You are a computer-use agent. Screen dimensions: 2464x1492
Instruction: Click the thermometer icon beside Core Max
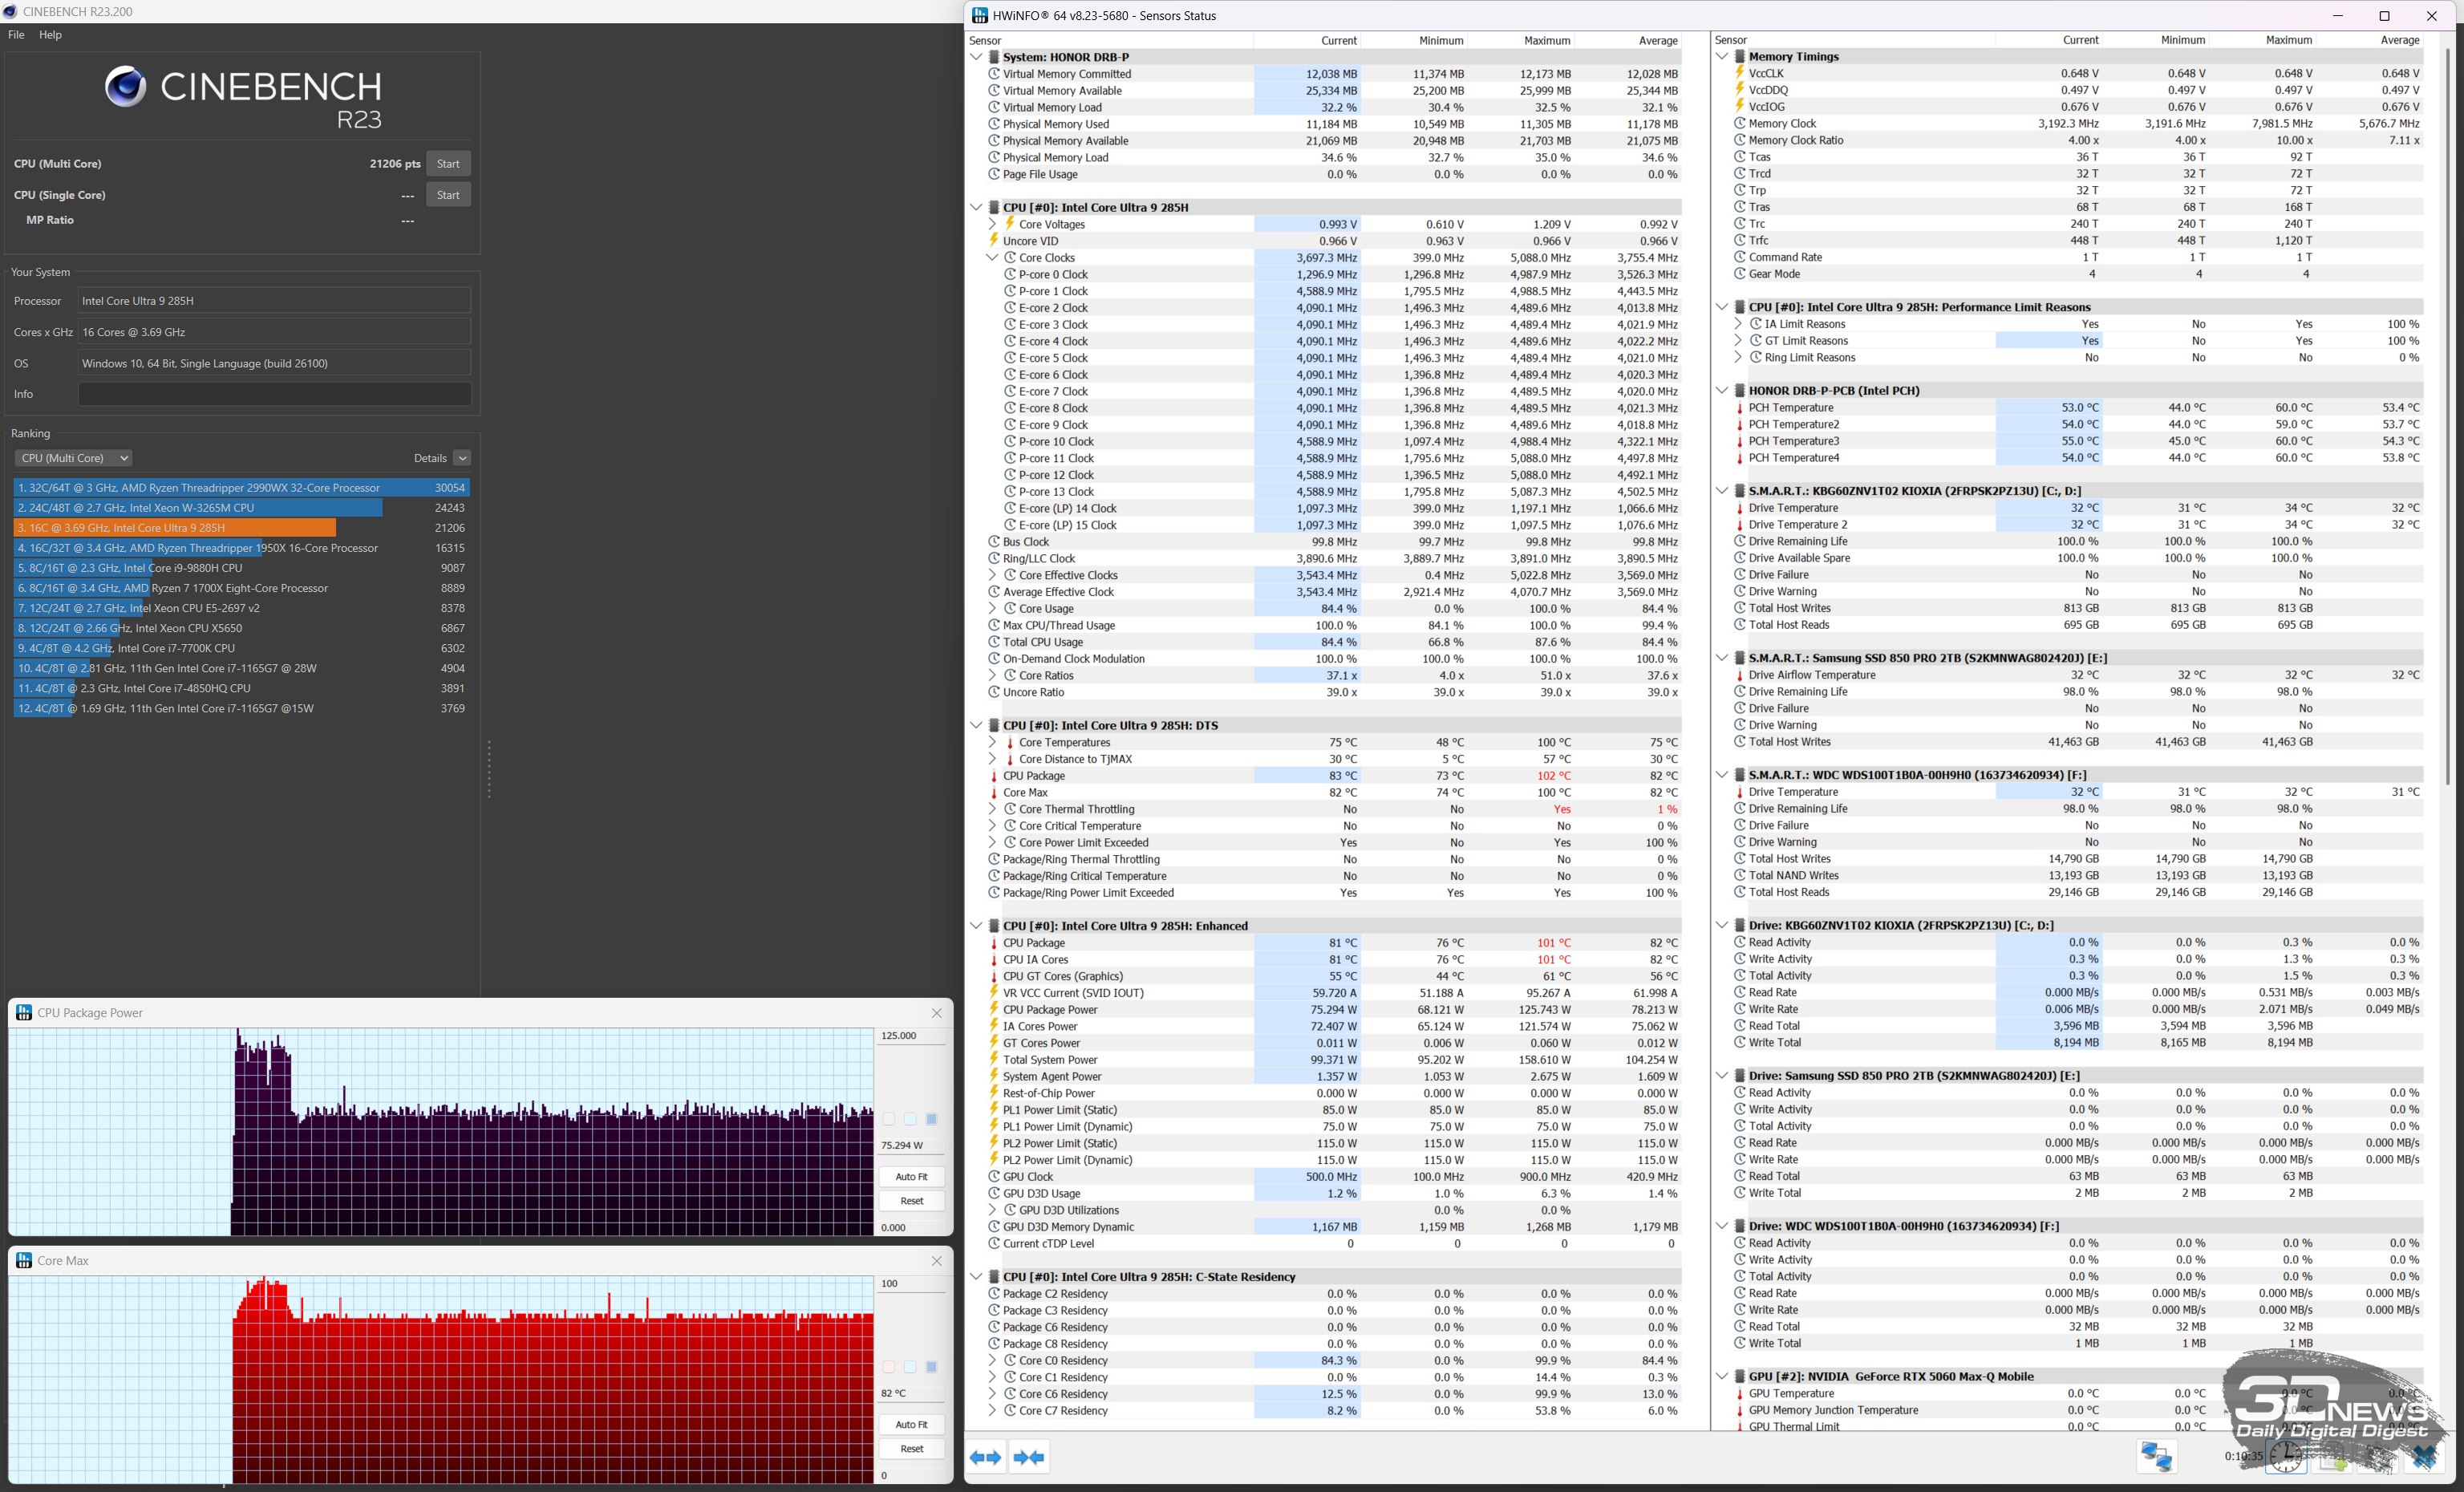point(994,792)
